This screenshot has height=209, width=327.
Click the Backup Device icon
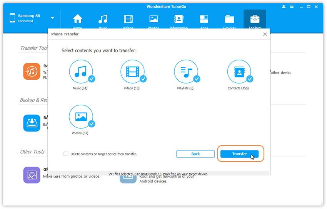(x=32, y=123)
